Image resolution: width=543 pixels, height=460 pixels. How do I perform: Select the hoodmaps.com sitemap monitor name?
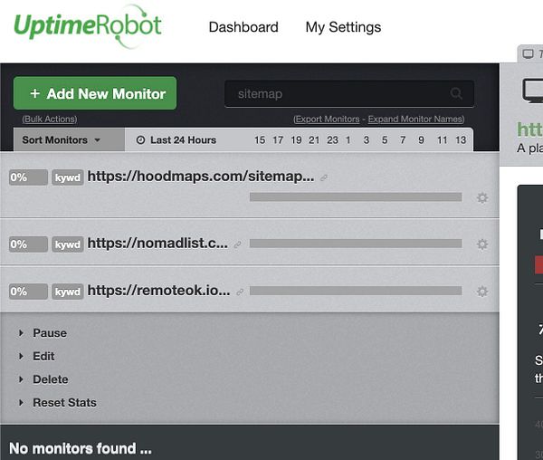coord(201,177)
